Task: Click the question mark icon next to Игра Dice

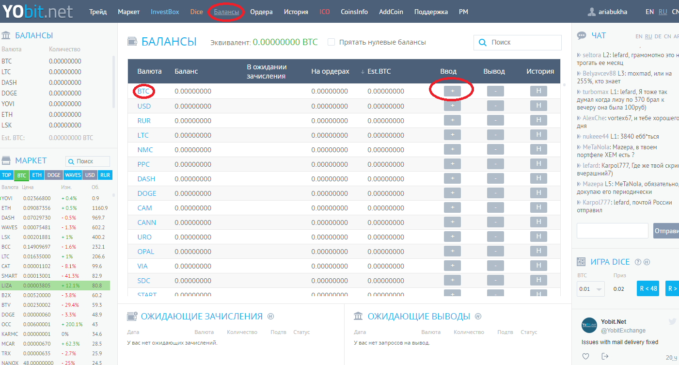Action: 638,262
